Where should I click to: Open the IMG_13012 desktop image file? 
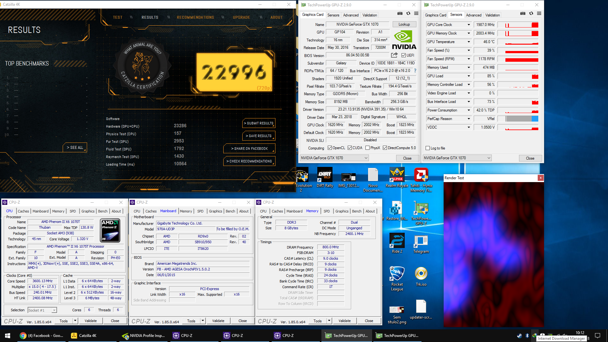[348, 180]
